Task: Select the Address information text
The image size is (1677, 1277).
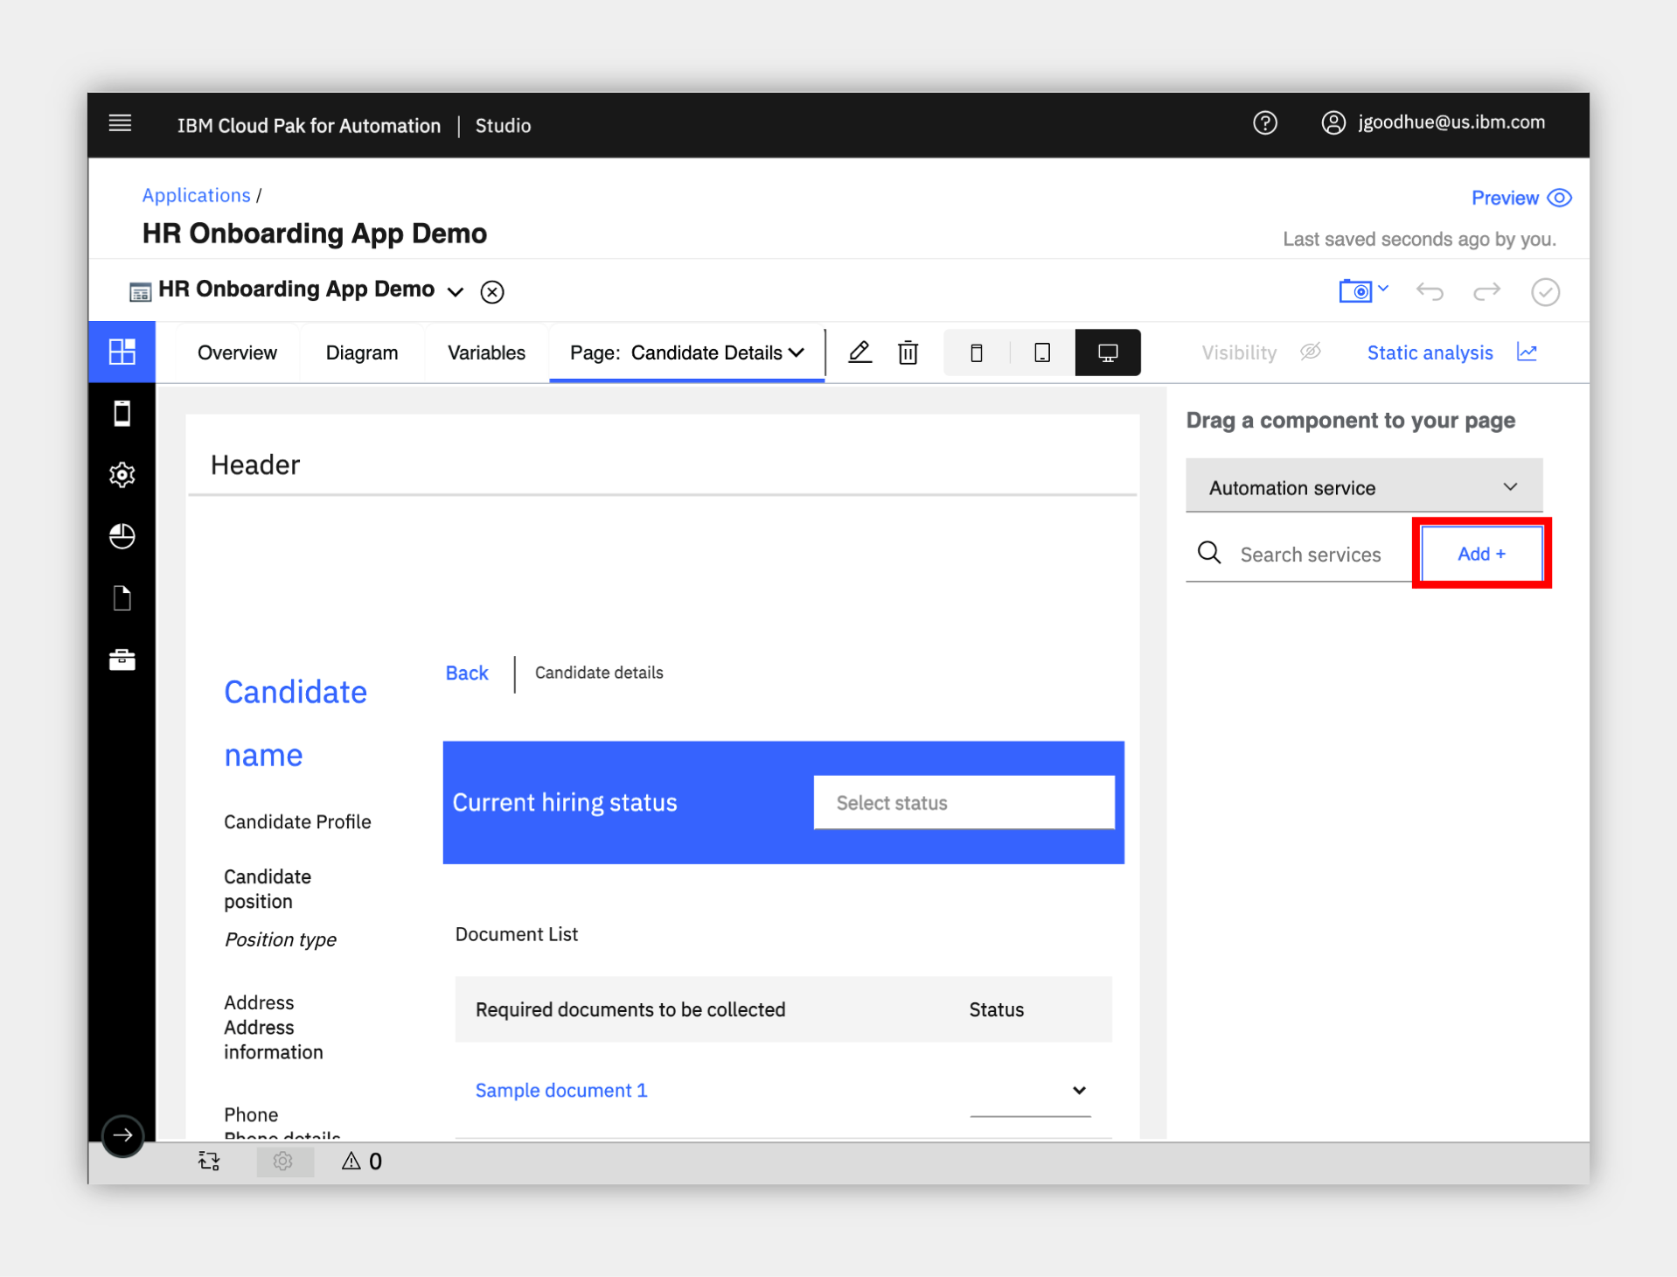Action: 273,1039
